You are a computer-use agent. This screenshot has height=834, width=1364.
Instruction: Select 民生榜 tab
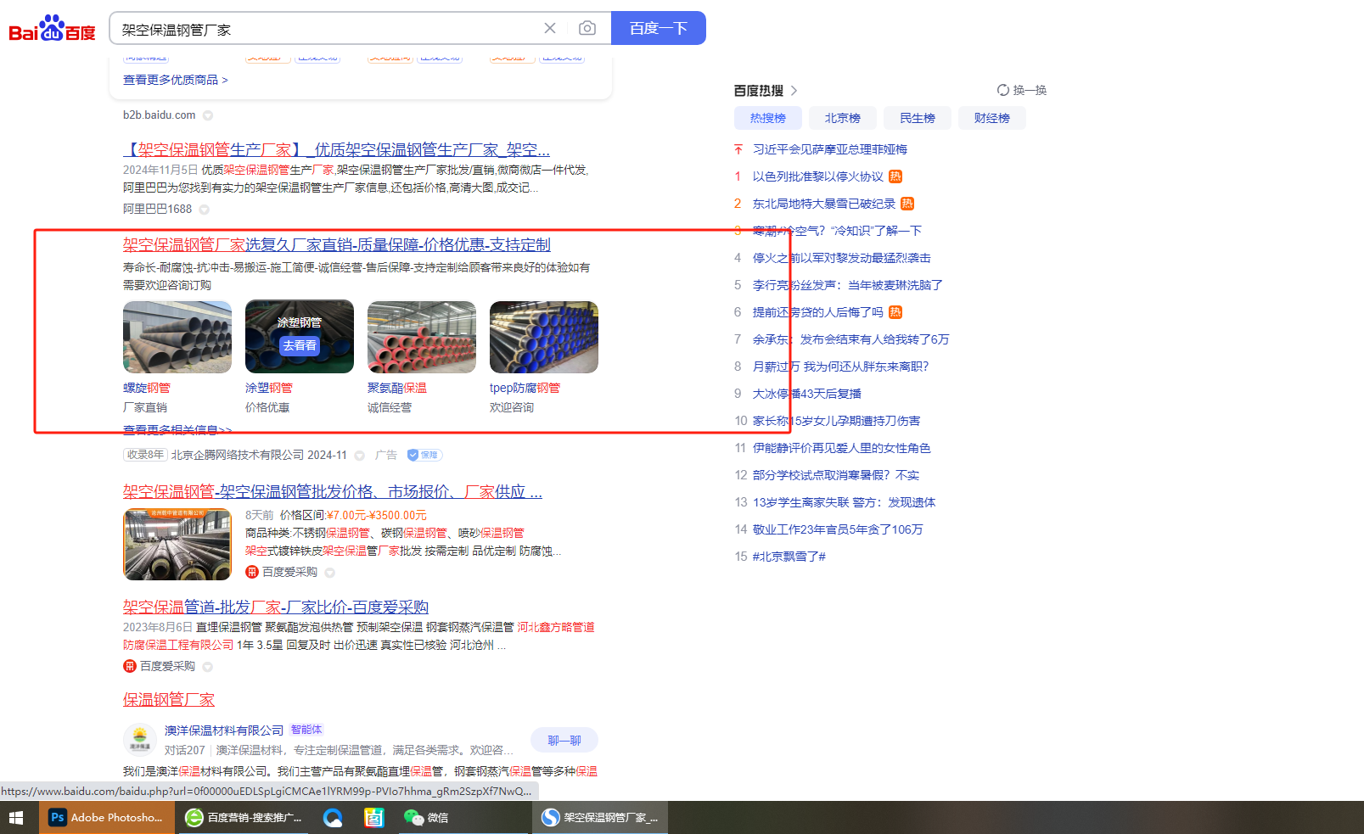[x=918, y=118]
